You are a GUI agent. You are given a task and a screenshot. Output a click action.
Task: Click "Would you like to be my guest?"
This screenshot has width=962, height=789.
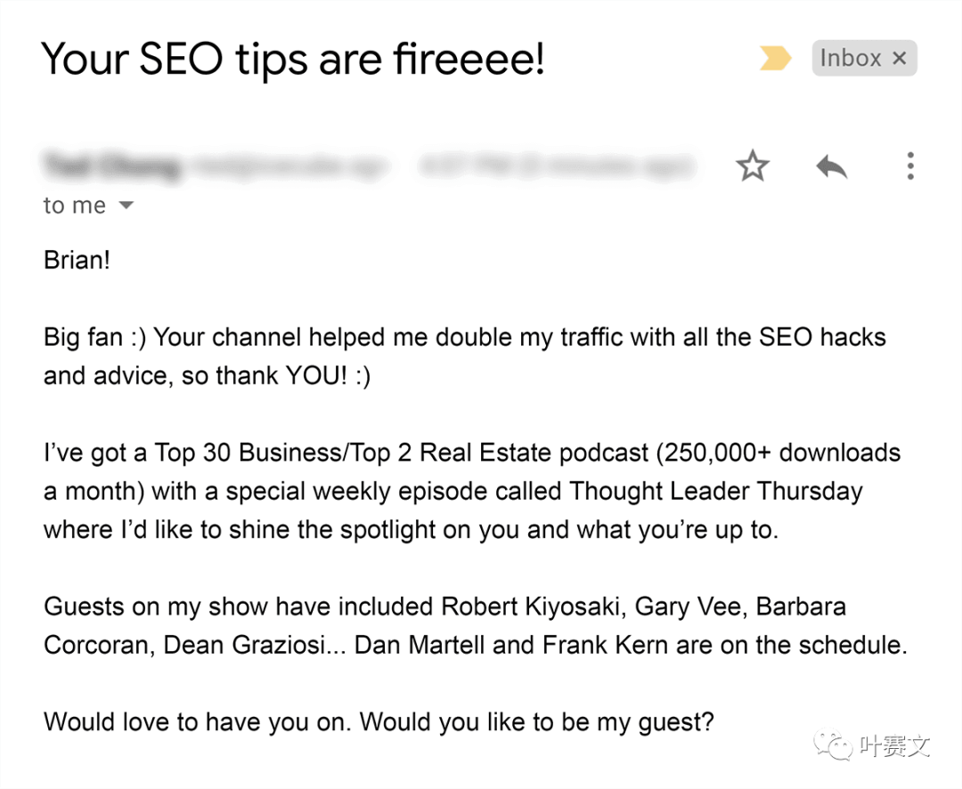tap(537, 722)
